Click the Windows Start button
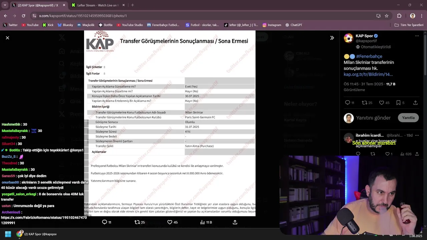The height and width of the screenshot is (240, 427). point(8,234)
